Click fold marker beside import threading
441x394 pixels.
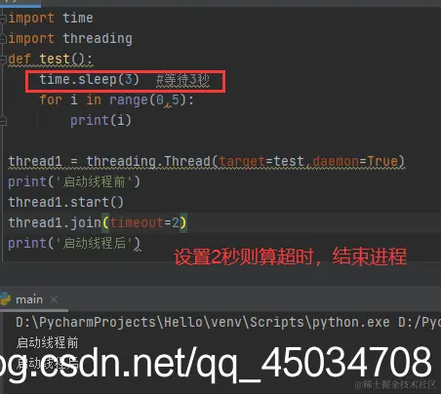click(x=3, y=39)
